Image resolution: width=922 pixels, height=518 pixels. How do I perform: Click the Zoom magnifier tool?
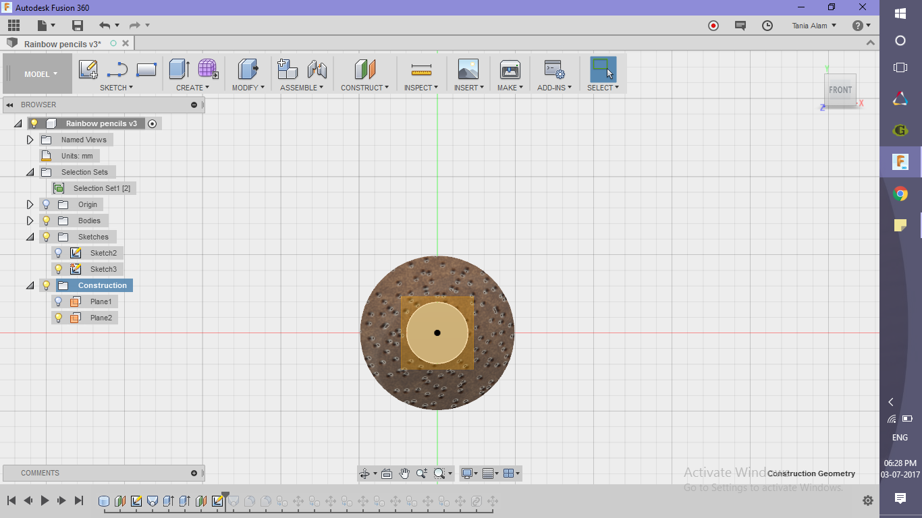coord(422,473)
